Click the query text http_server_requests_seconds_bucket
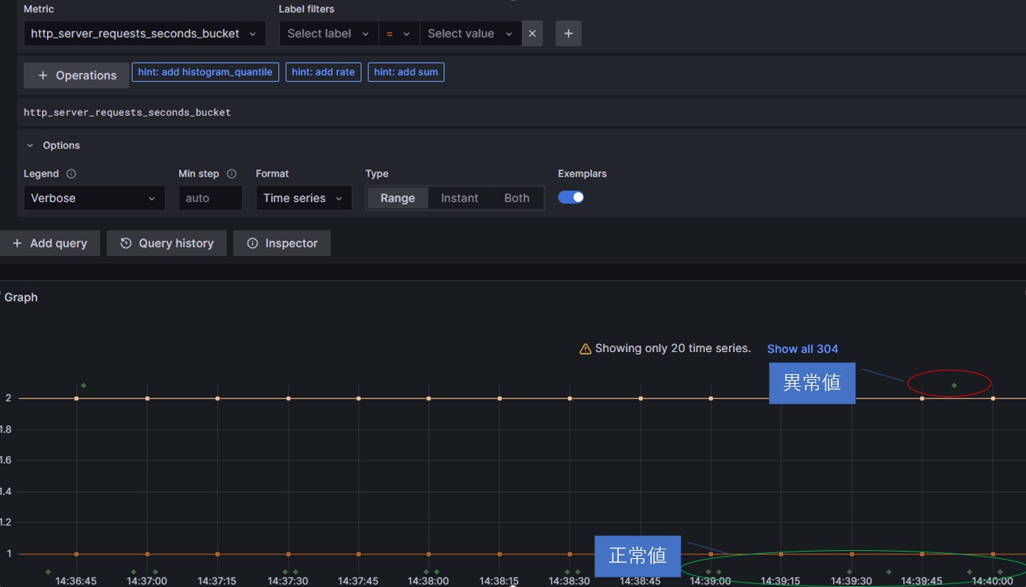1026x587 pixels. coord(127,113)
